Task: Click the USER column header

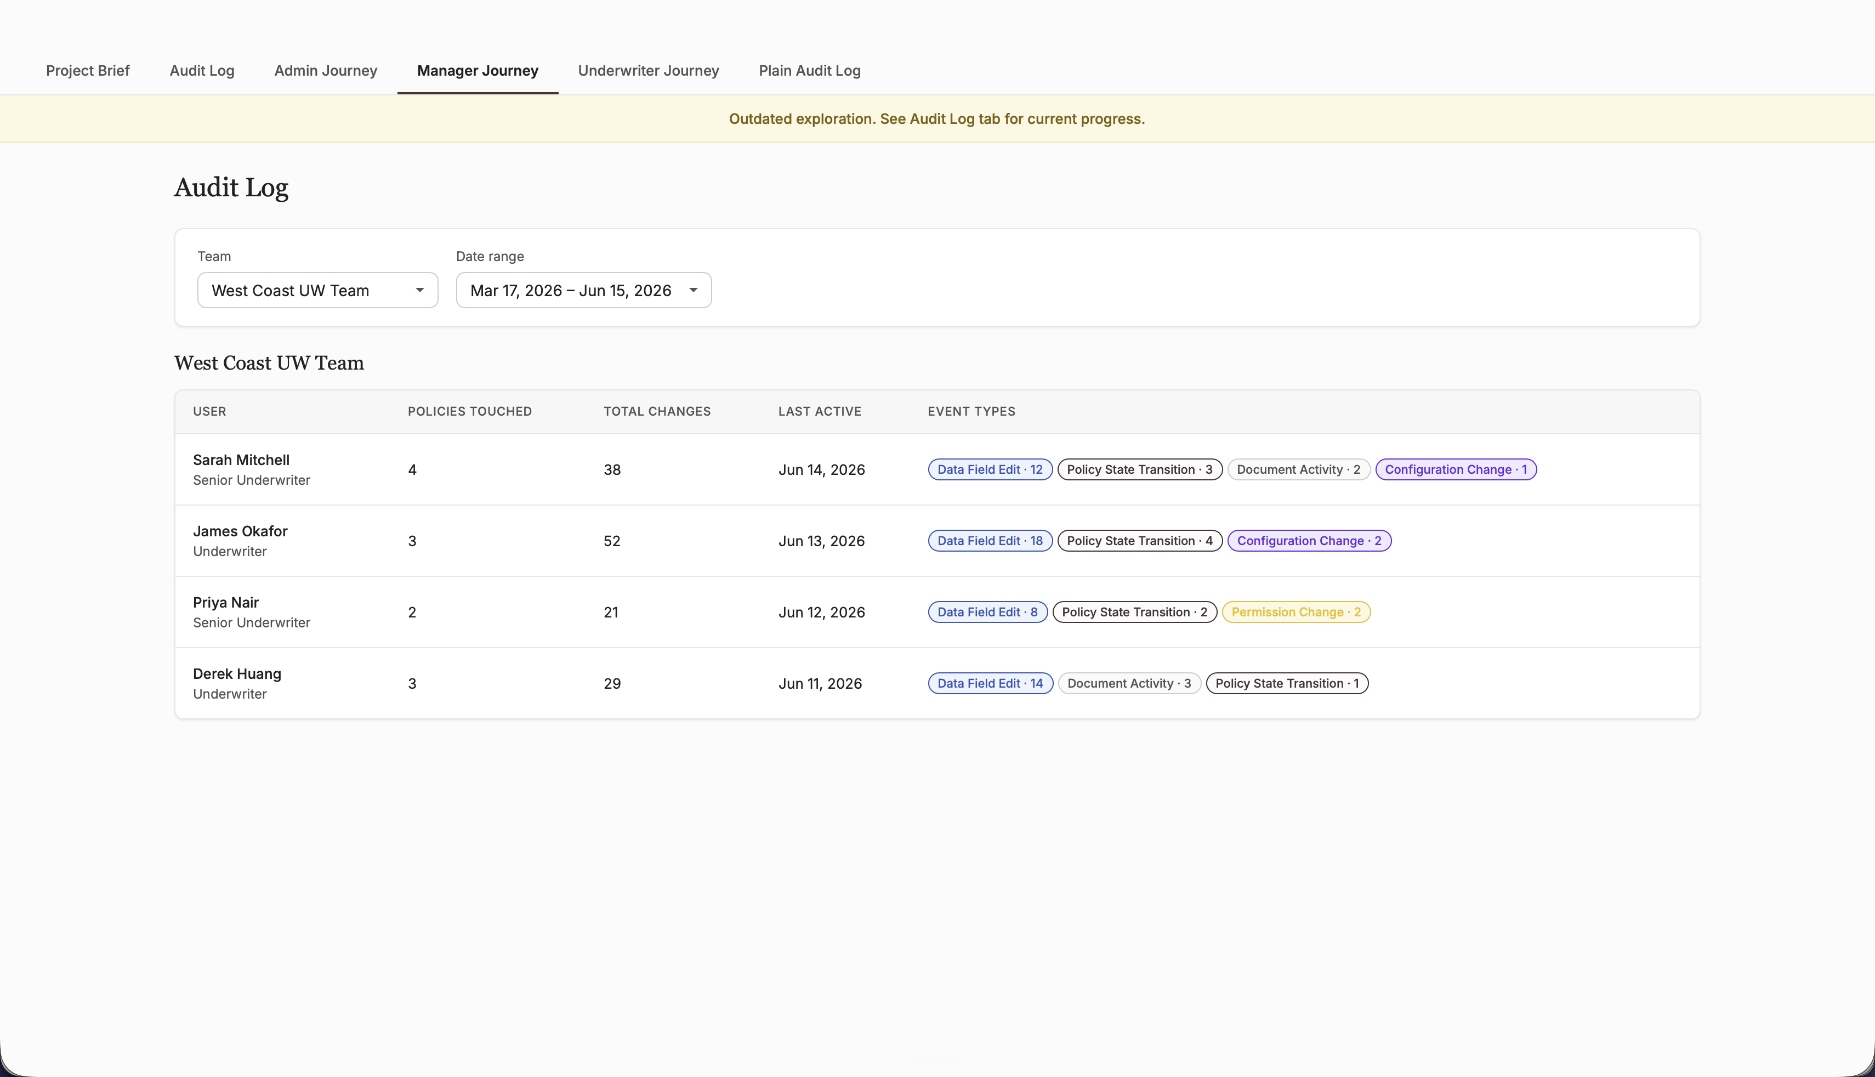Action: pyautogui.click(x=209, y=411)
